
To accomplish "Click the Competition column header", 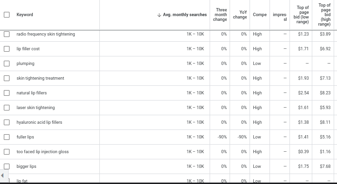I will tap(260, 15).
